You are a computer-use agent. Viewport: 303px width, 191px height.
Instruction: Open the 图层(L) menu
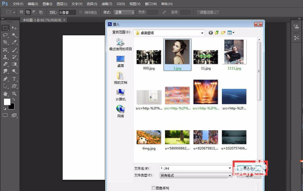pyautogui.click(x=62, y=4)
